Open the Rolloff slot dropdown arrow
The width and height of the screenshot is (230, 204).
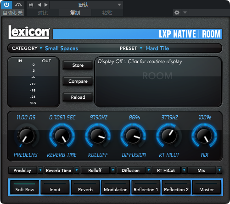(x=113, y=170)
